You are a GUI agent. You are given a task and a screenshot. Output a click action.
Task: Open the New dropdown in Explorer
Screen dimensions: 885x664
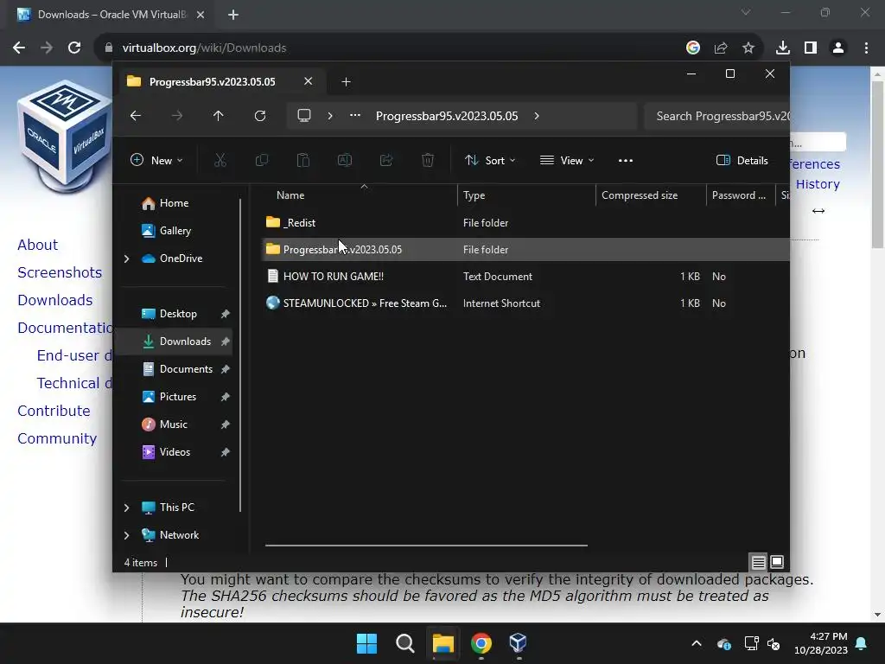coord(156,160)
